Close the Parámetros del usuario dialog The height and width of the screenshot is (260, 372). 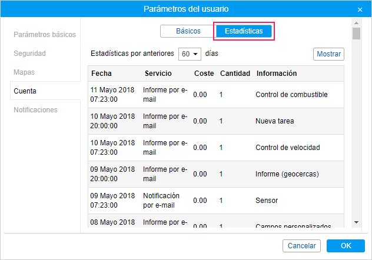(x=360, y=9)
